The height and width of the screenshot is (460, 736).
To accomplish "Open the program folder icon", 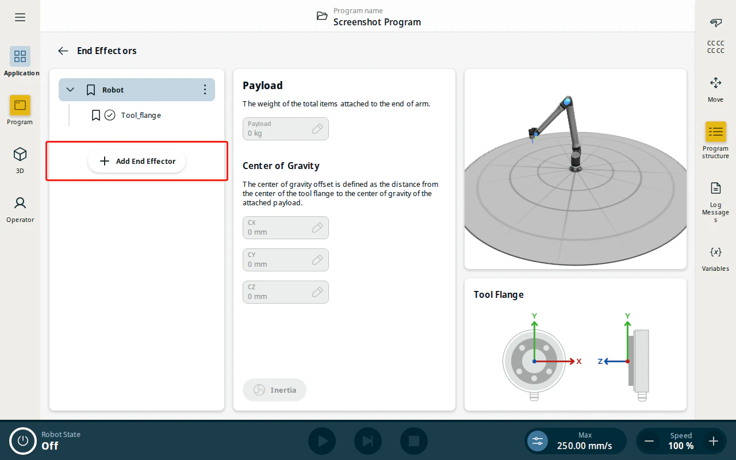I will (x=322, y=16).
